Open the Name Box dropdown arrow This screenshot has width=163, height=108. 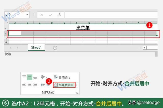click(x=27, y=15)
